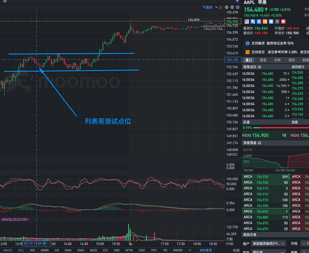Enable the CCI indicator
This screenshot has height=253, width=309.
pyautogui.click(x=105, y=250)
